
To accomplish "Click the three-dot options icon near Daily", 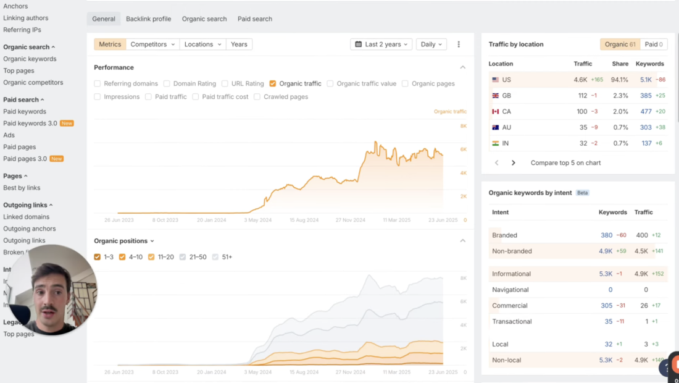I will (457, 44).
